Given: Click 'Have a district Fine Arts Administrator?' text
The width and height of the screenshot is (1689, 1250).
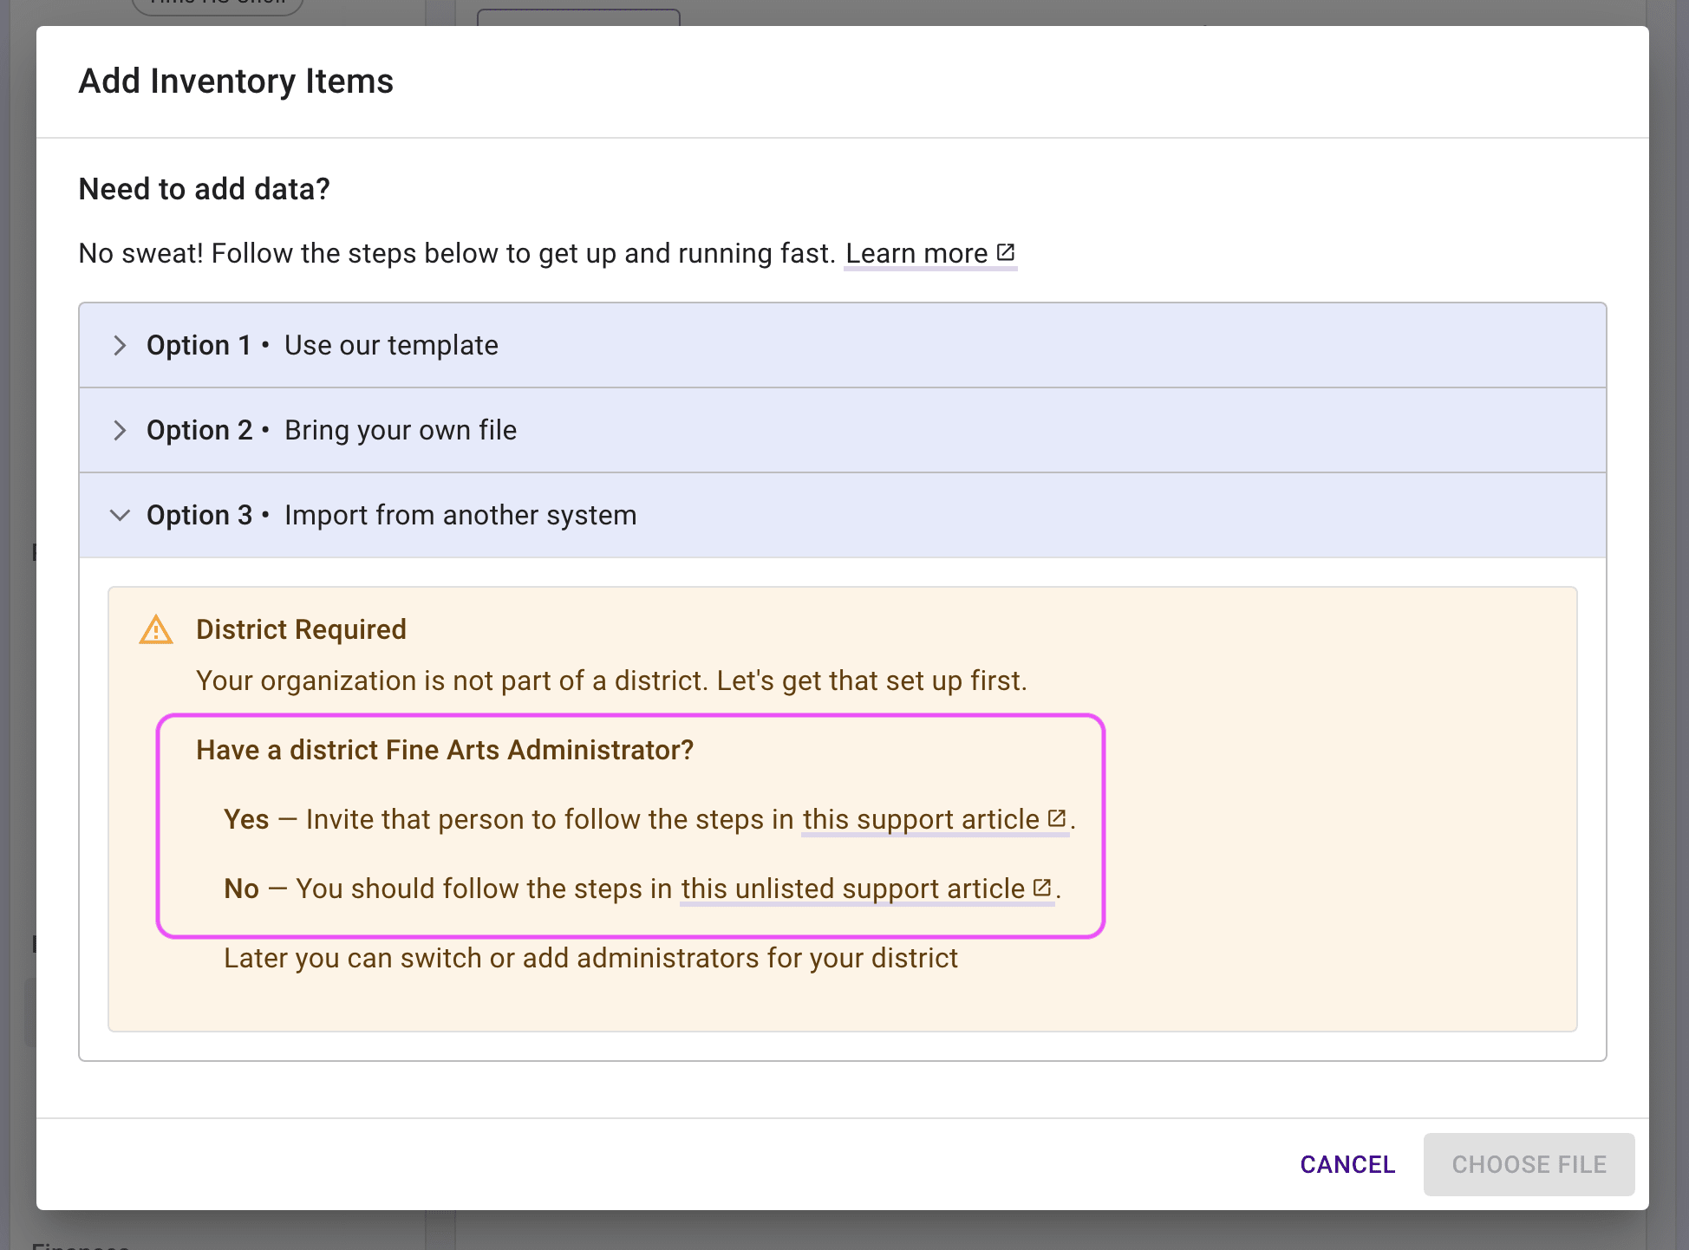Looking at the screenshot, I should pos(445,750).
